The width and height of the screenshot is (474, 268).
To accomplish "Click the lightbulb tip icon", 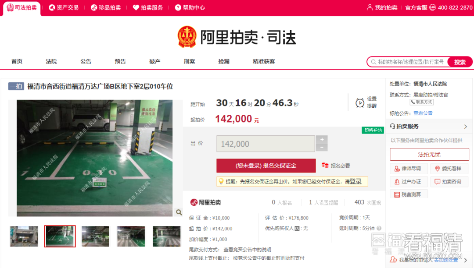I will 221,181.
